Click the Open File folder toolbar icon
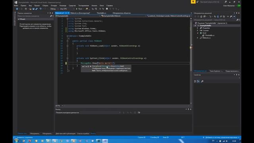Image resolution: width=254 pixels, height=143 pixels. (x=30, y=9)
